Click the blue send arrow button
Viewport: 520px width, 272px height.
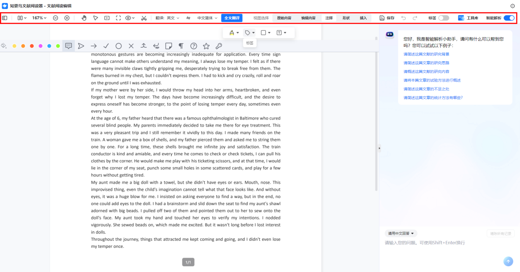coord(508,261)
